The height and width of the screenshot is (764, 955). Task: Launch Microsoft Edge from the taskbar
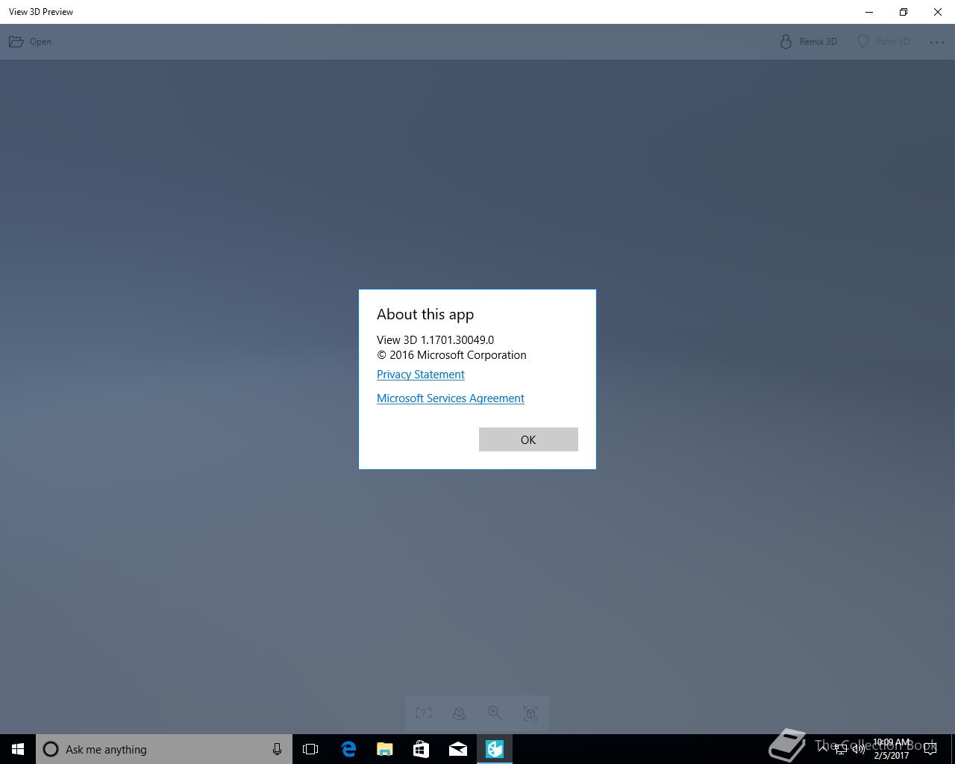[x=348, y=749]
